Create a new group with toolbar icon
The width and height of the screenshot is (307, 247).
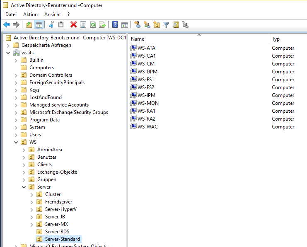[147, 25]
